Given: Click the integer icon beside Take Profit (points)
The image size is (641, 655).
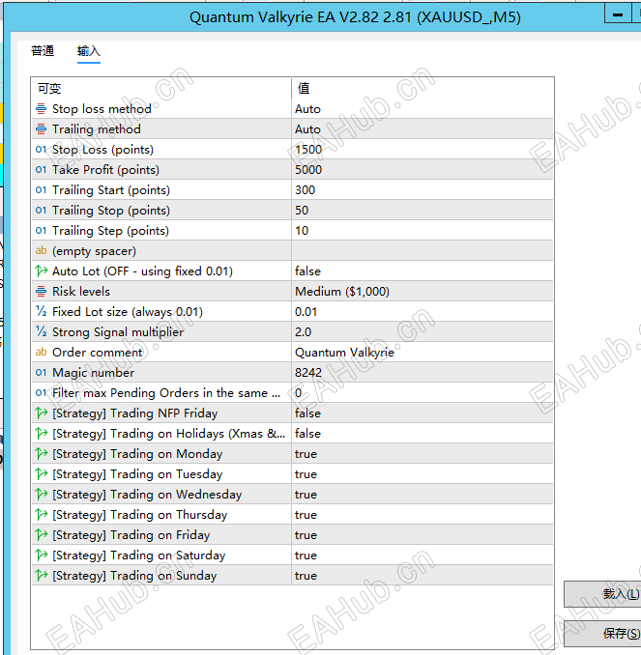Looking at the screenshot, I should (41, 170).
